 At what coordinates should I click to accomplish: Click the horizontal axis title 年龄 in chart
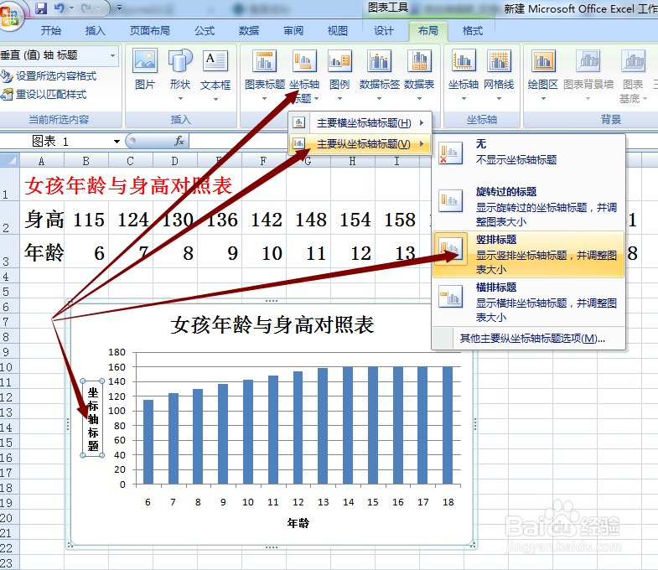(298, 523)
